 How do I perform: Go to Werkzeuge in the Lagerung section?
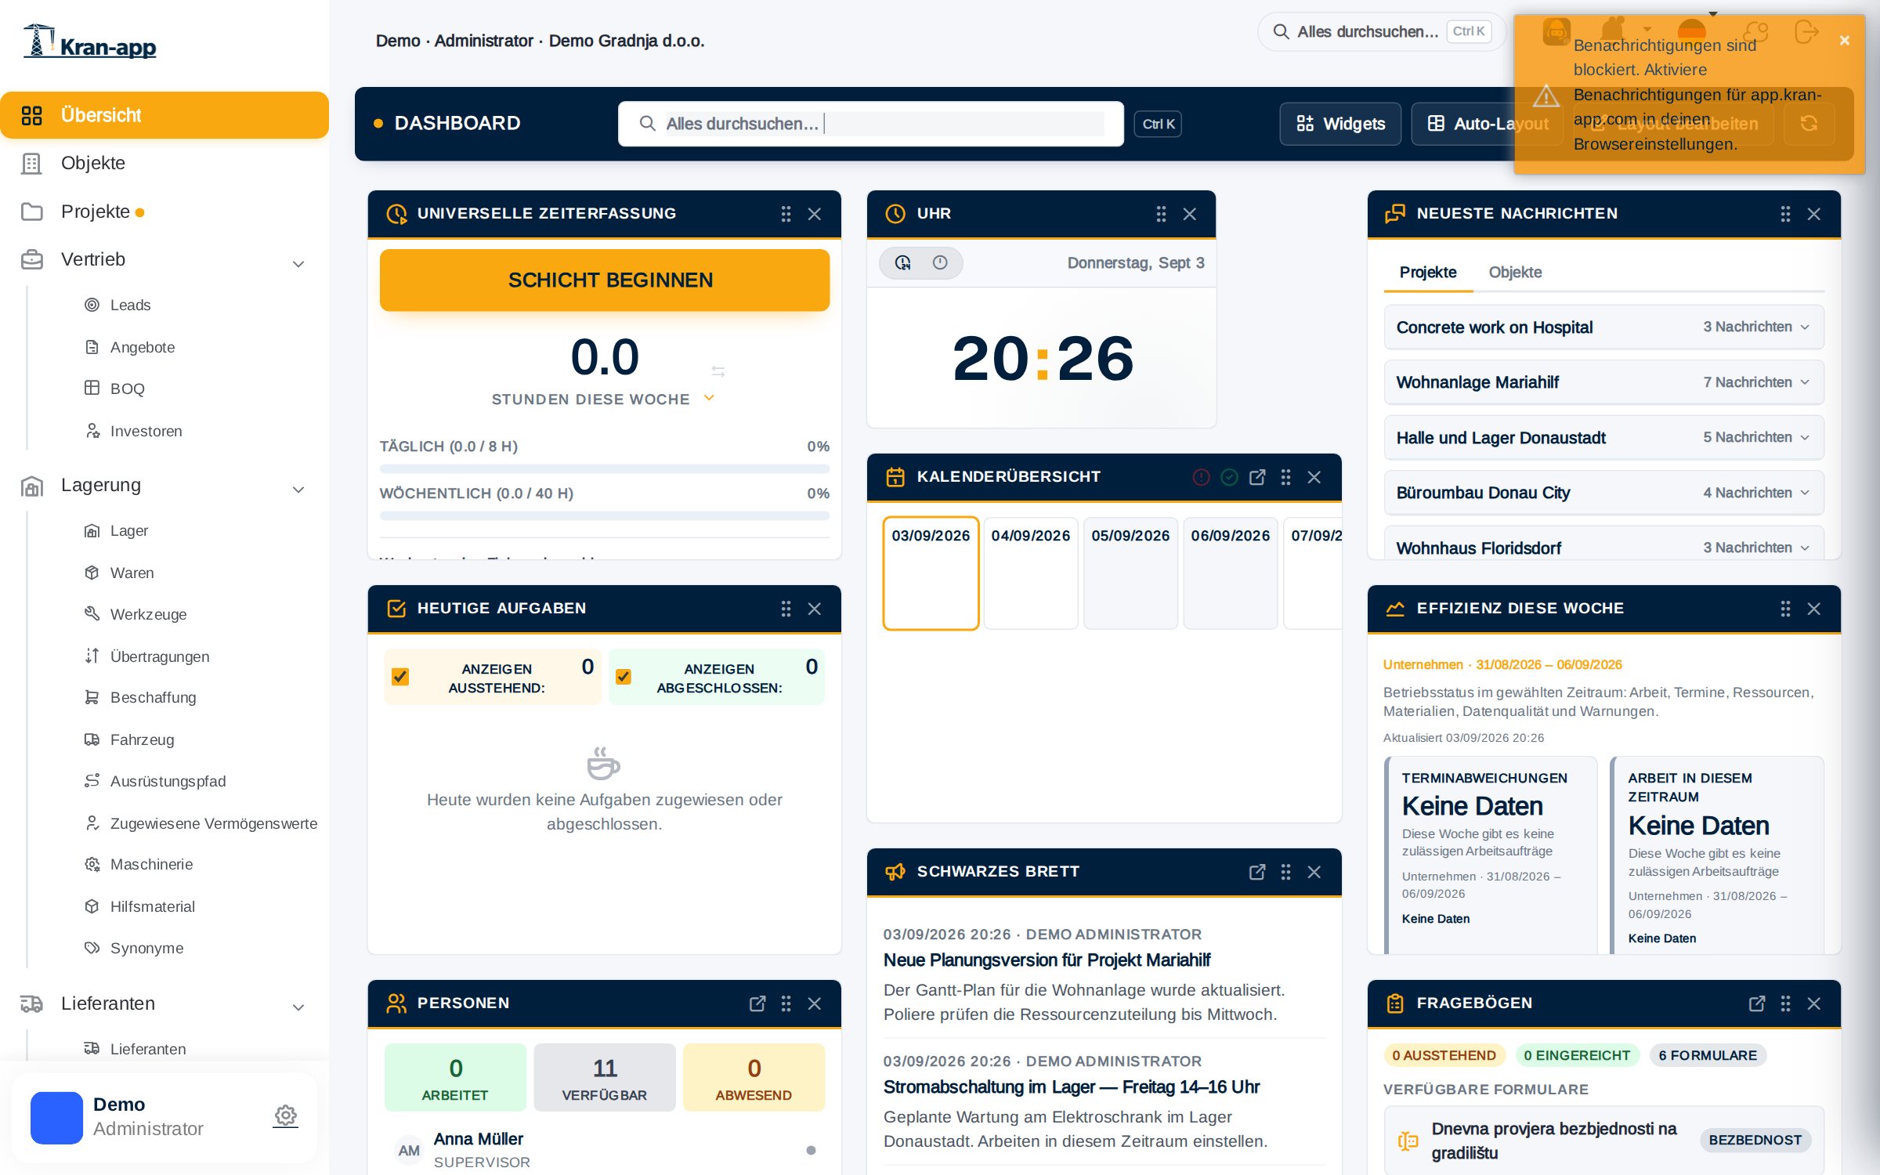coord(148,614)
